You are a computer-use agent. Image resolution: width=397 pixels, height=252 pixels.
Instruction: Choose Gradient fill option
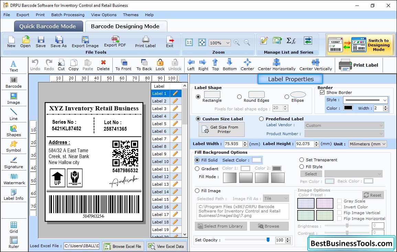(197, 169)
